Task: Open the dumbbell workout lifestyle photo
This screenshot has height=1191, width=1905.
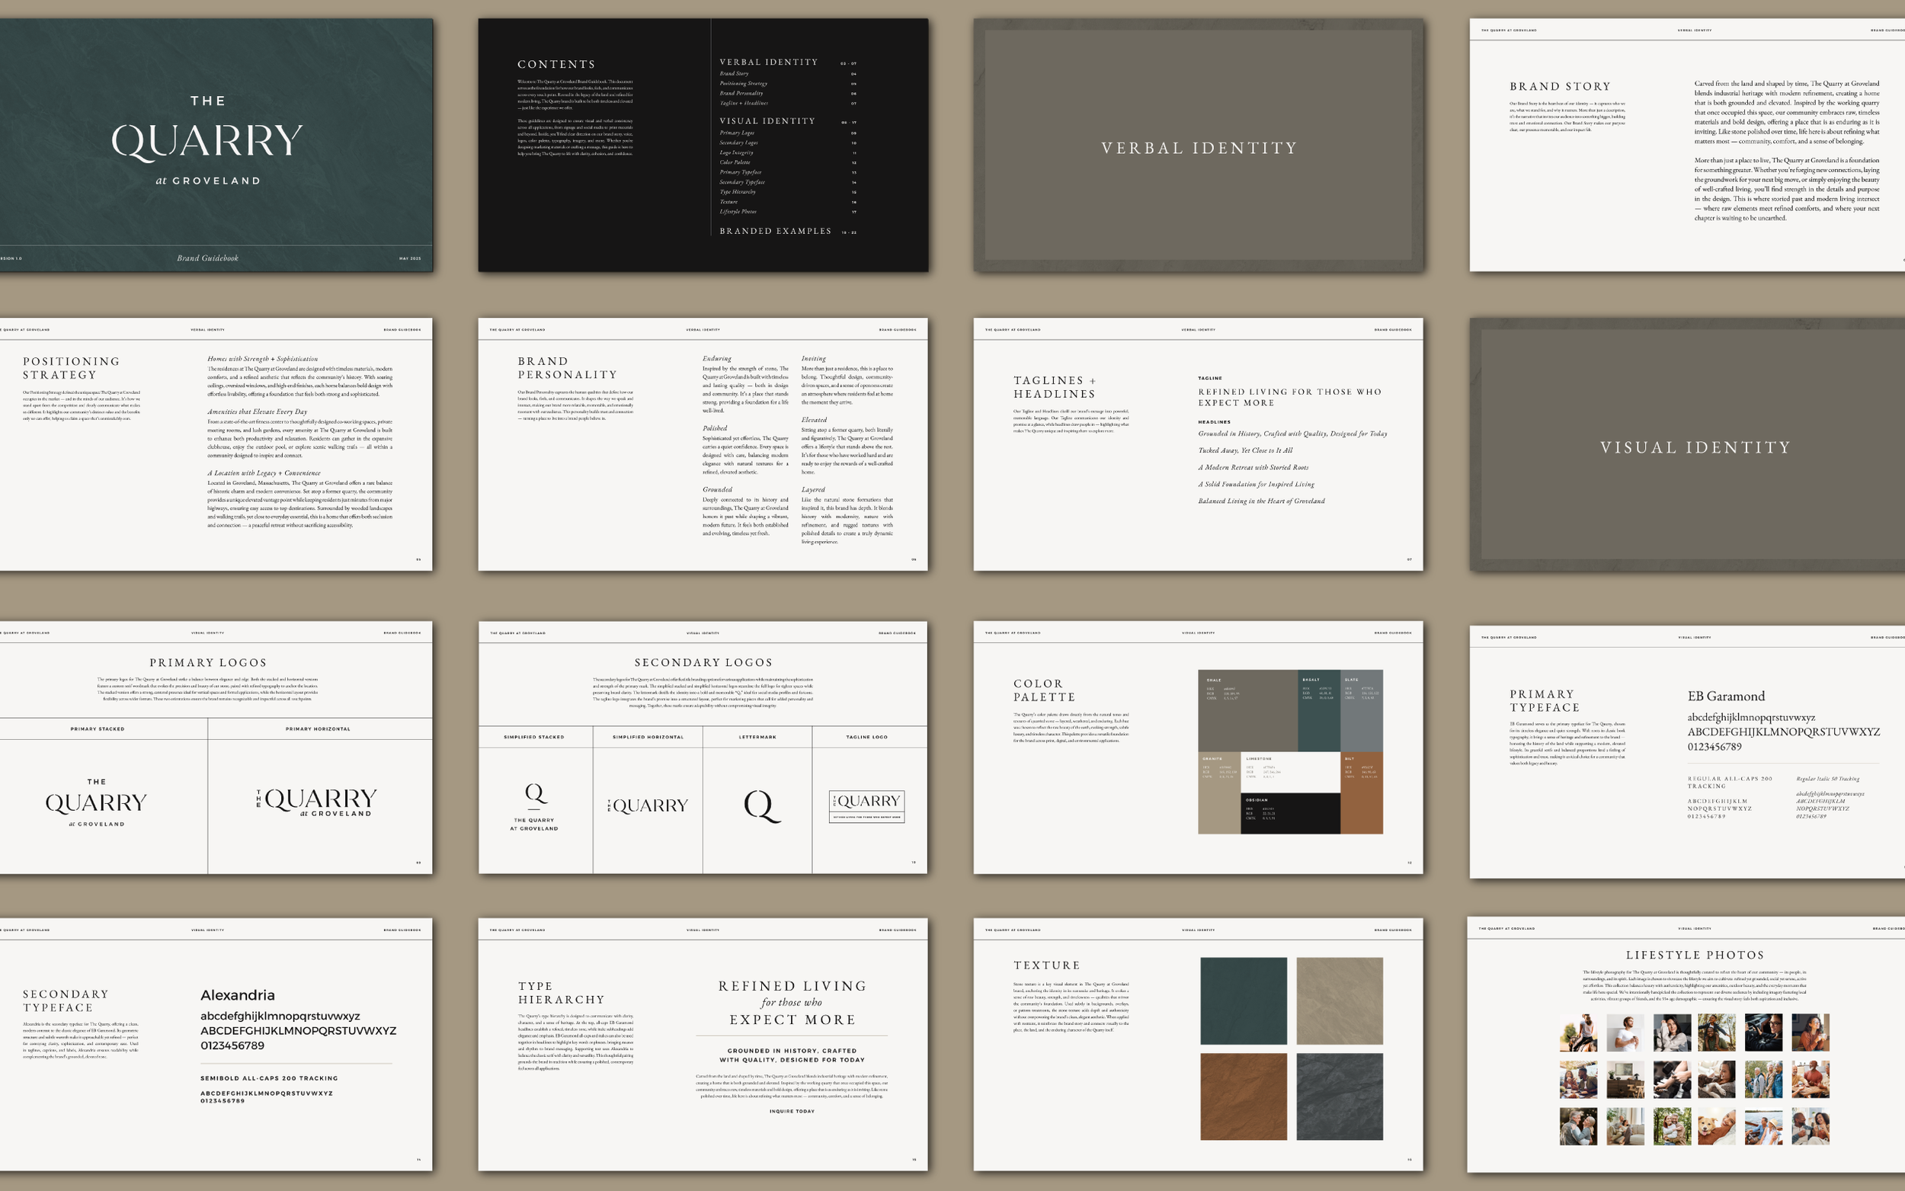Action: pos(1673,1080)
